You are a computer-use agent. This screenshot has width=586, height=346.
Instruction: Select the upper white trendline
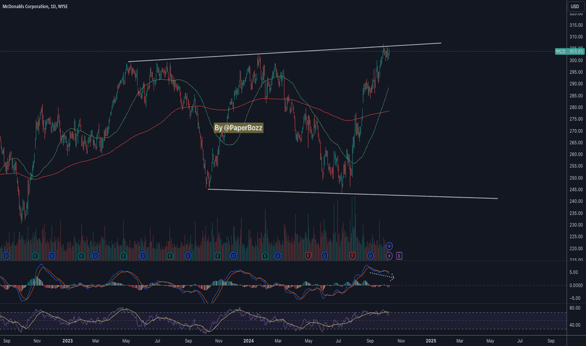click(x=285, y=52)
